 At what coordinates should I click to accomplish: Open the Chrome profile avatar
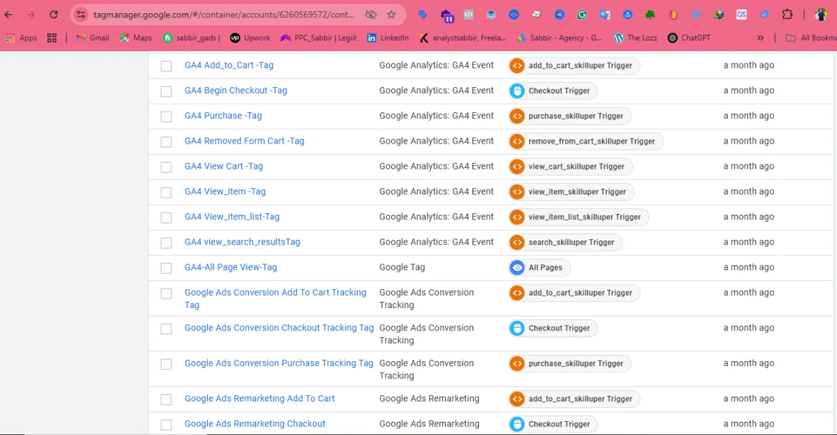[x=821, y=14]
